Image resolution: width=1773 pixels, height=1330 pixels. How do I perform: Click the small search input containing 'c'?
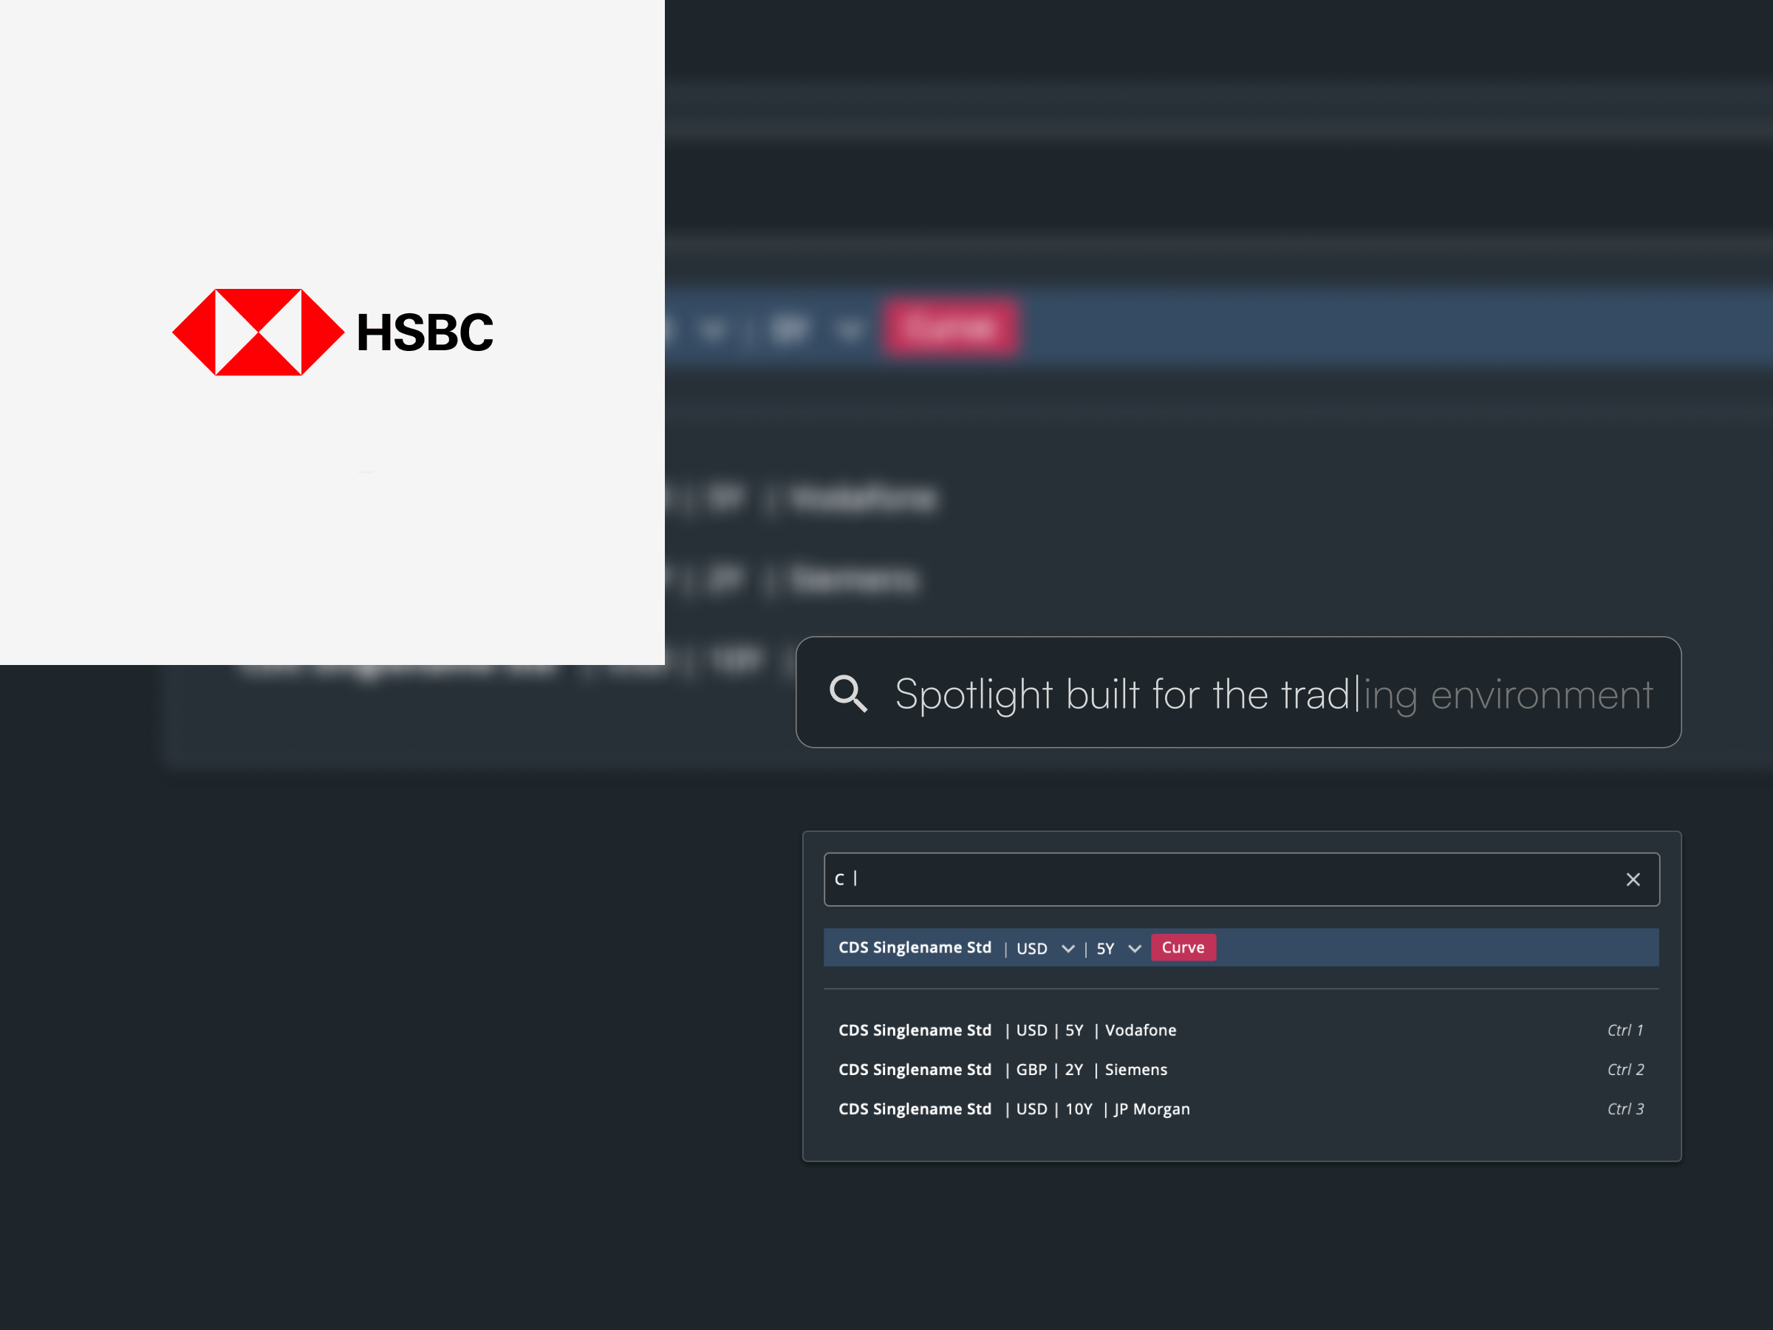coord(1242,879)
